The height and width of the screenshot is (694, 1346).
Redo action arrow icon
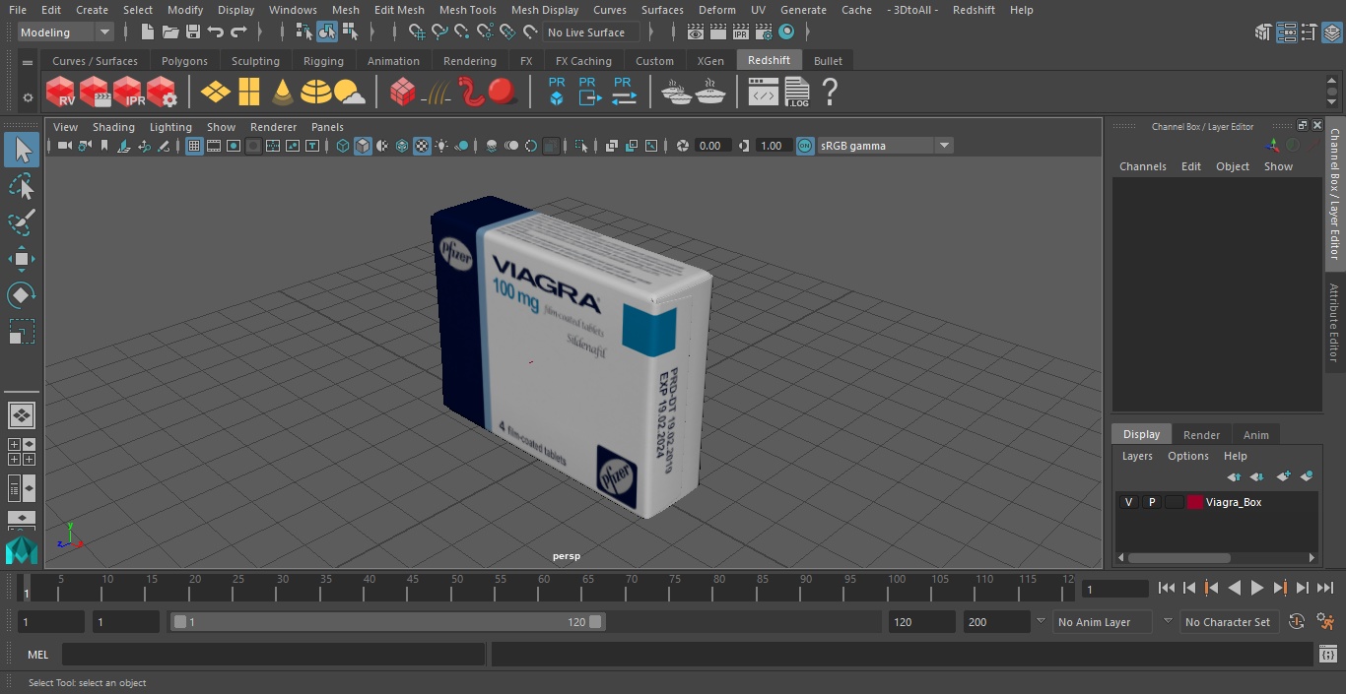[238, 32]
